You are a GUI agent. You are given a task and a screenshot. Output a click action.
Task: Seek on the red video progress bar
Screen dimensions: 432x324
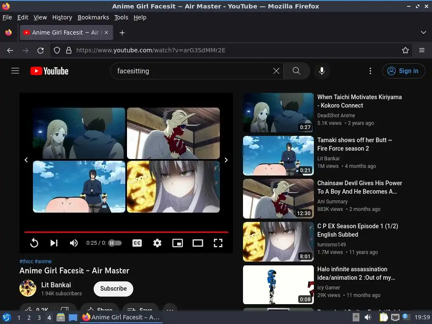pyautogui.click(x=126, y=232)
